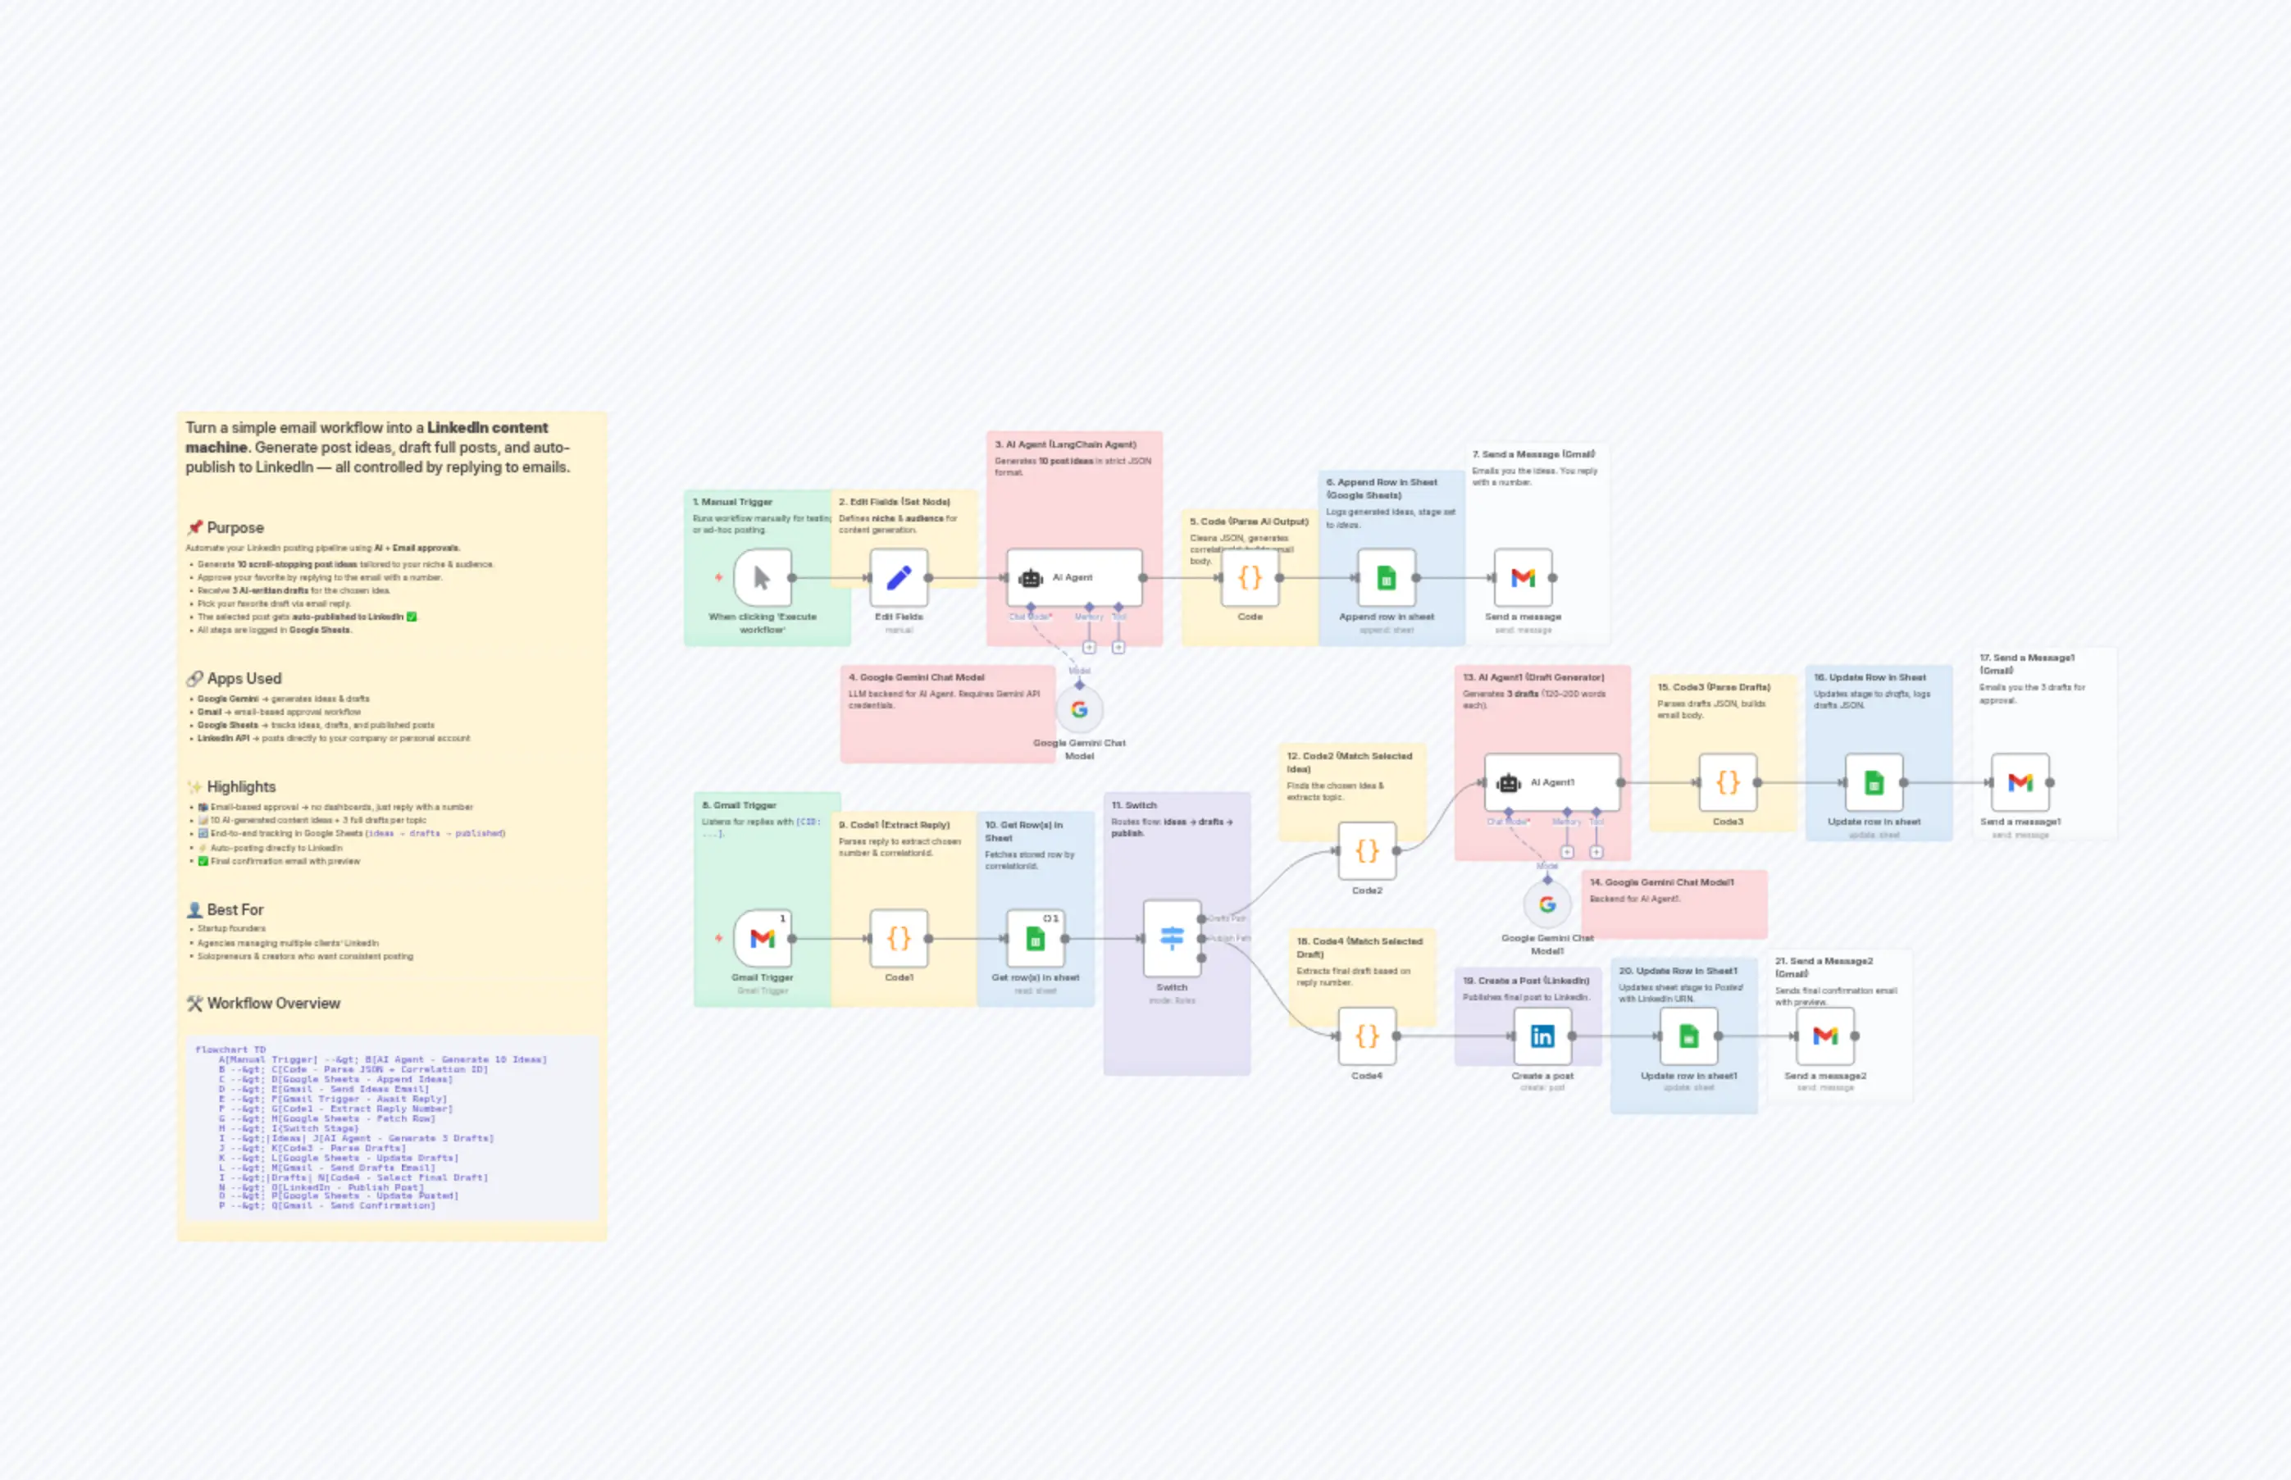
Task: Click the Sheets icon on Get row(s) in sheet
Action: tap(1035, 940)
